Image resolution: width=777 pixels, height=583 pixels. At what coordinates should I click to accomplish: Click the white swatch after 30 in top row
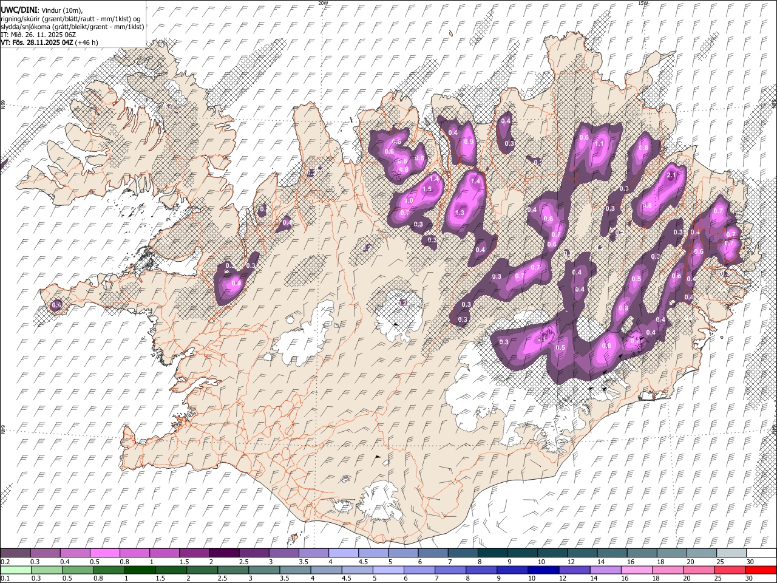tap(762, 553)
